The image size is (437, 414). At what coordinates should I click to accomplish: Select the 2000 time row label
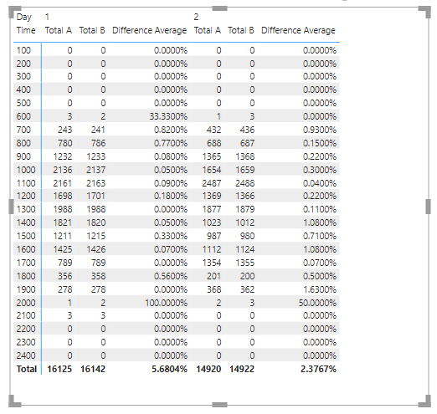pos(26,303)
